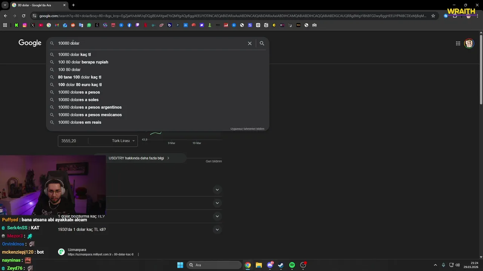Open Spotify from the taskbar
Screen dimensions: 483x271
click(292, 265)
